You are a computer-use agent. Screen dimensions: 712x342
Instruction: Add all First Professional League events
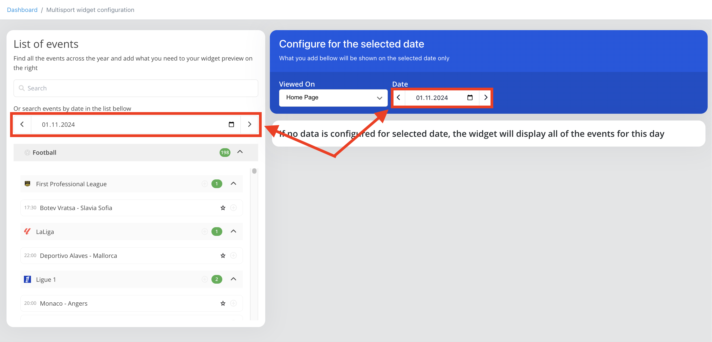click(x=205, y=184)
